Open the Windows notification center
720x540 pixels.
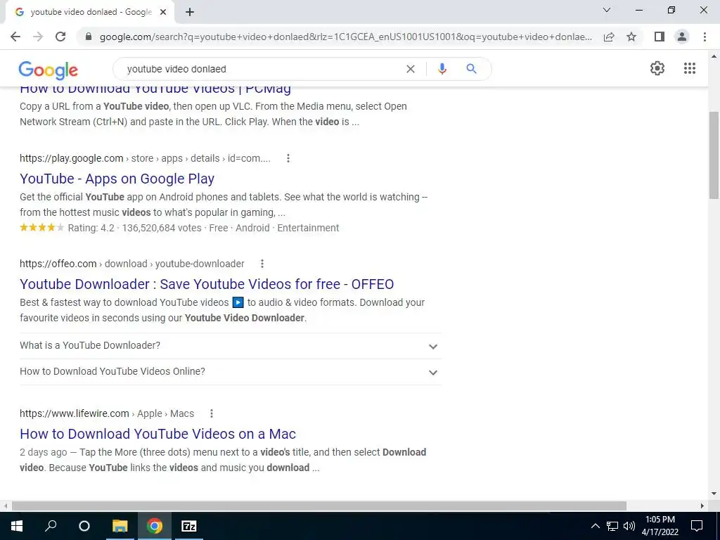[x=697, y=526]
